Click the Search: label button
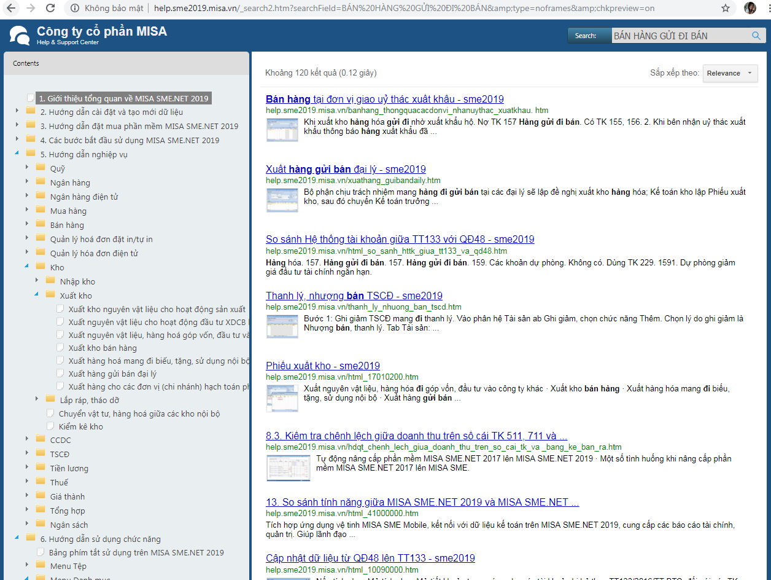This screenshot has width=771, height=580. [x=589, y=36]
